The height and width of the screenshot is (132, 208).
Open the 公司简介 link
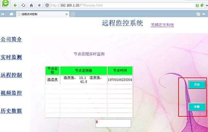pos(11,39)
